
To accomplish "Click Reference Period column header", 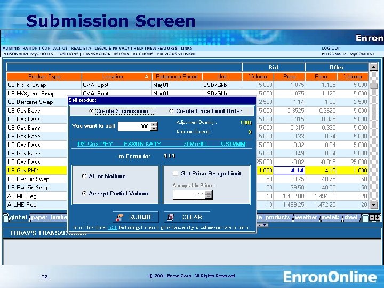I will pos(177,76).
